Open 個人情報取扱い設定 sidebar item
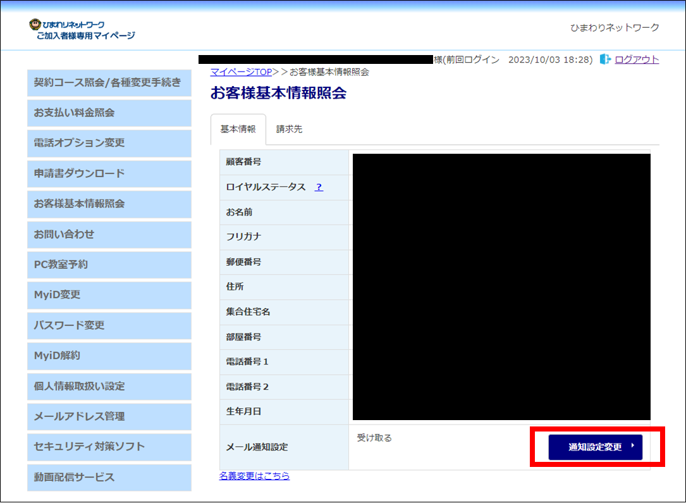 [109, 387]
